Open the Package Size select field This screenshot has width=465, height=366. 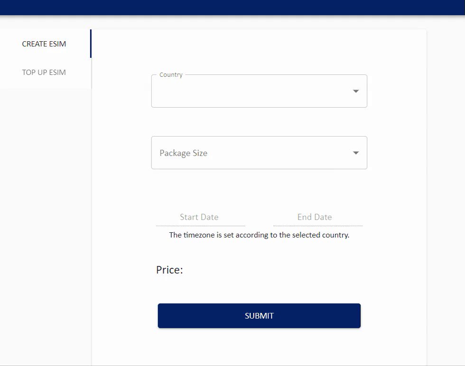[259, 153]
